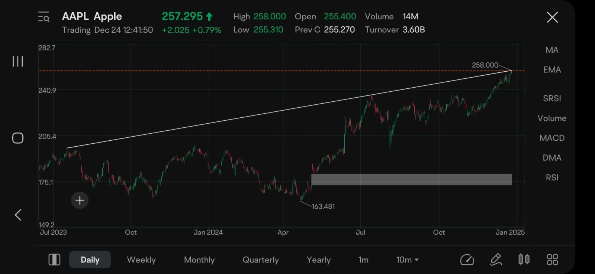
Task: Tap the plus button on chart
Action: 80,200
